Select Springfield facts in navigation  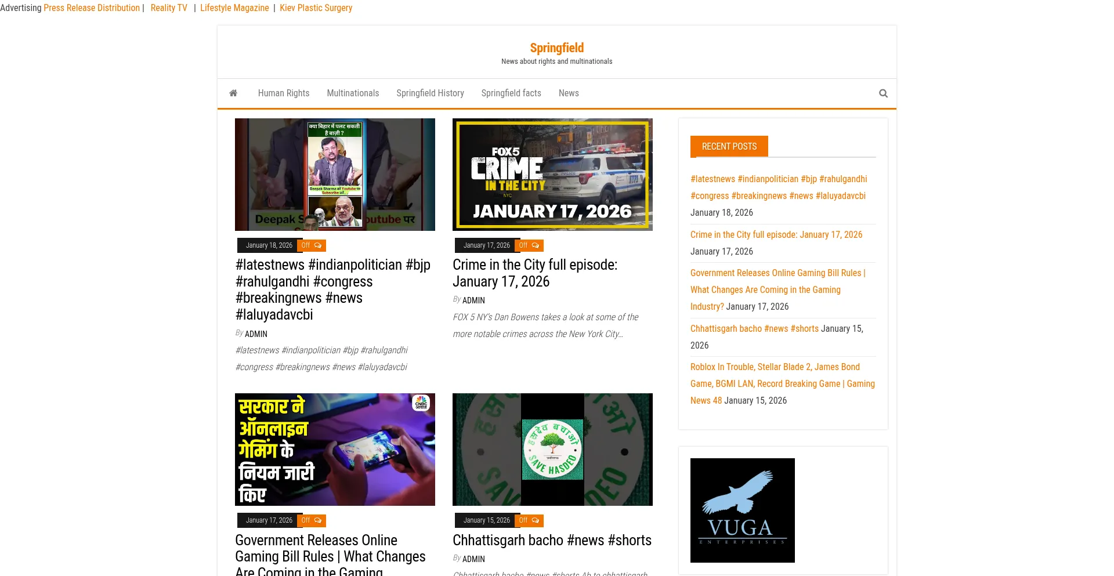[511, 93]
